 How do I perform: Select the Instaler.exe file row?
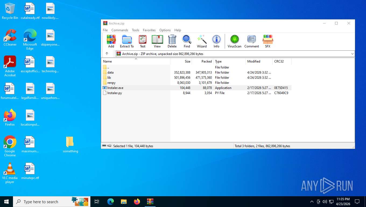[x=196, y=88]
